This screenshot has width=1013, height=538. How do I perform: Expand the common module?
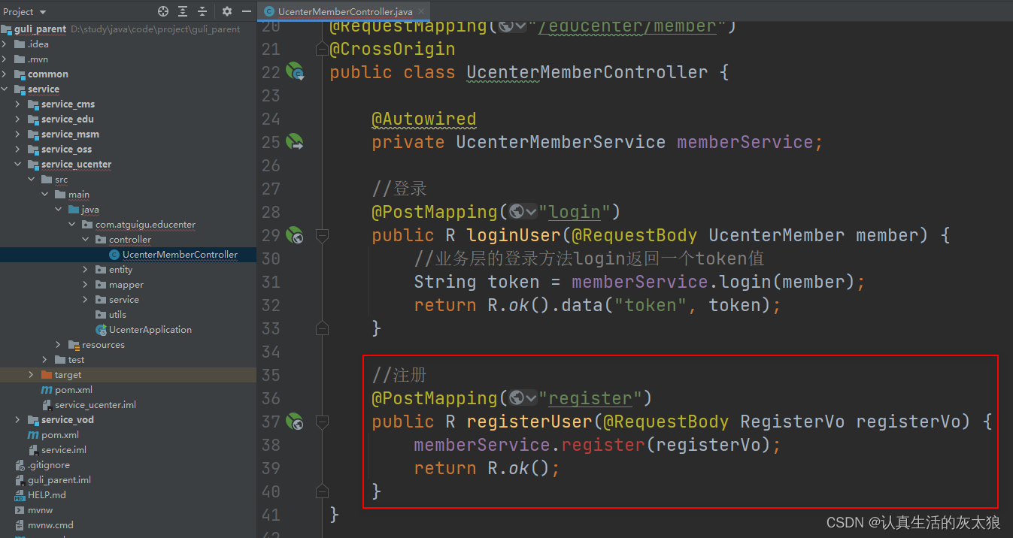(x=5, y=74)
